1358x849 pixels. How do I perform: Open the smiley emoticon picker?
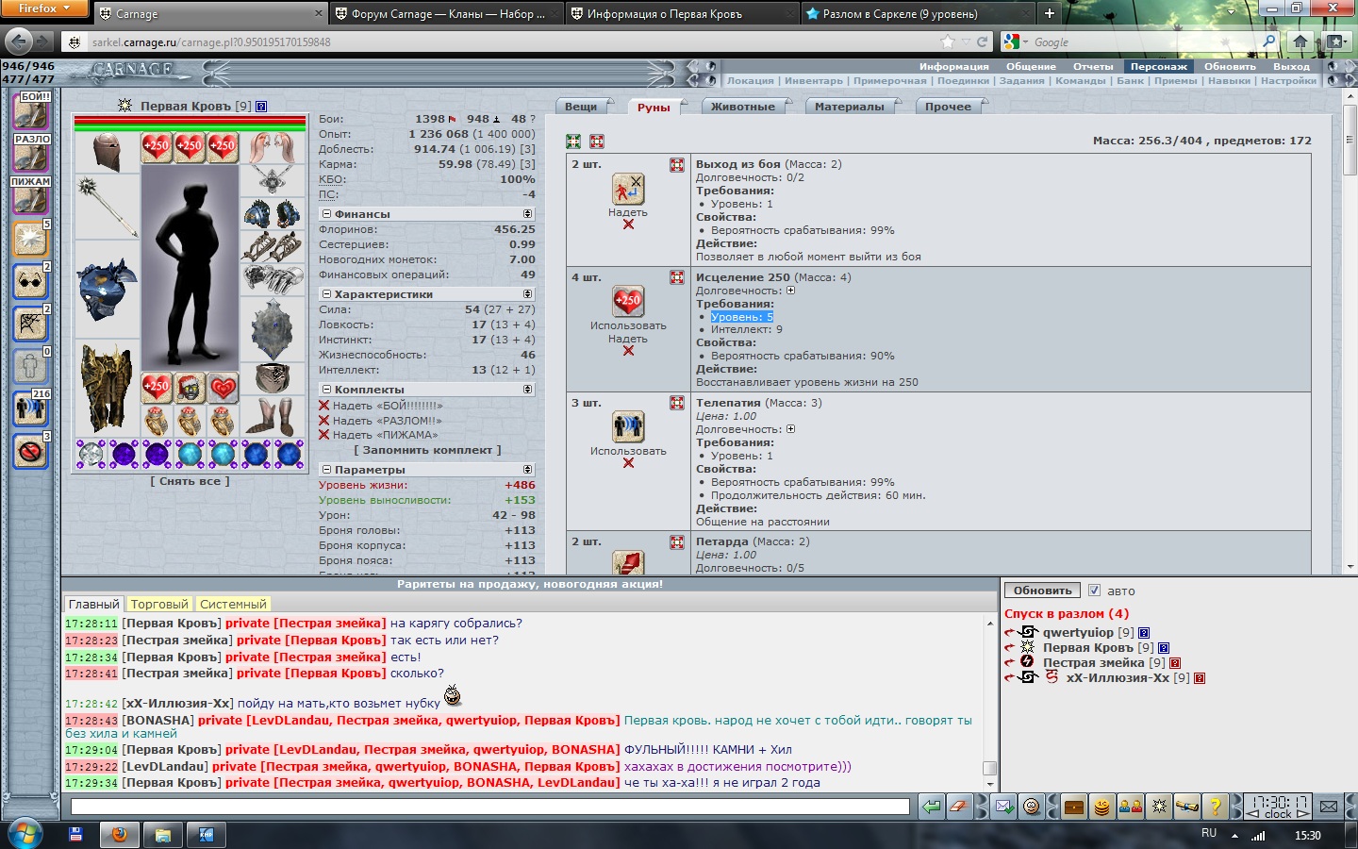[x=1032, y=807]
